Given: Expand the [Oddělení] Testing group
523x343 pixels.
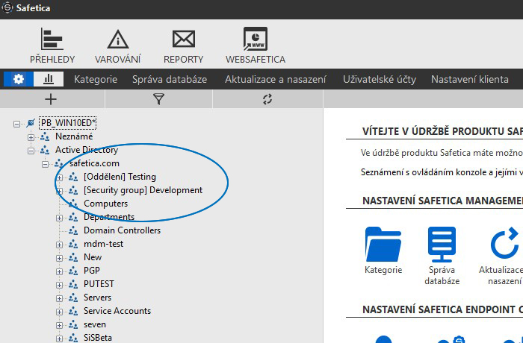Looking at the screenshot, I should (x=59, y=177).
